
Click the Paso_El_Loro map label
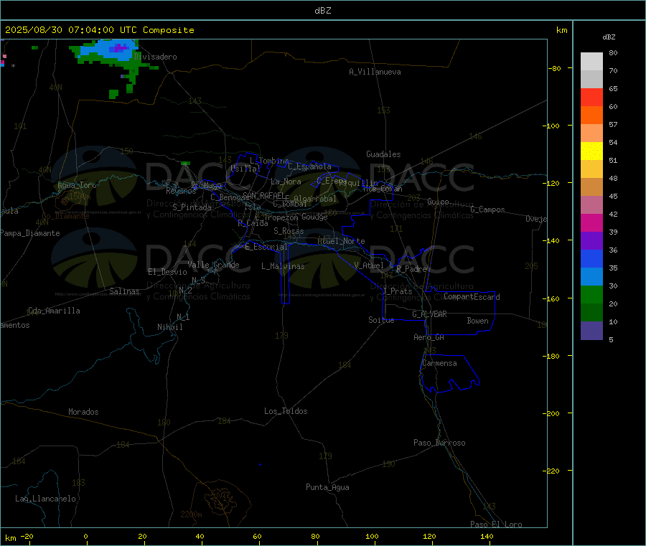click(x=496, y=524)
